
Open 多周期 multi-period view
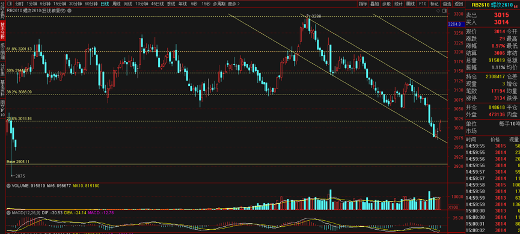point(219,4)
